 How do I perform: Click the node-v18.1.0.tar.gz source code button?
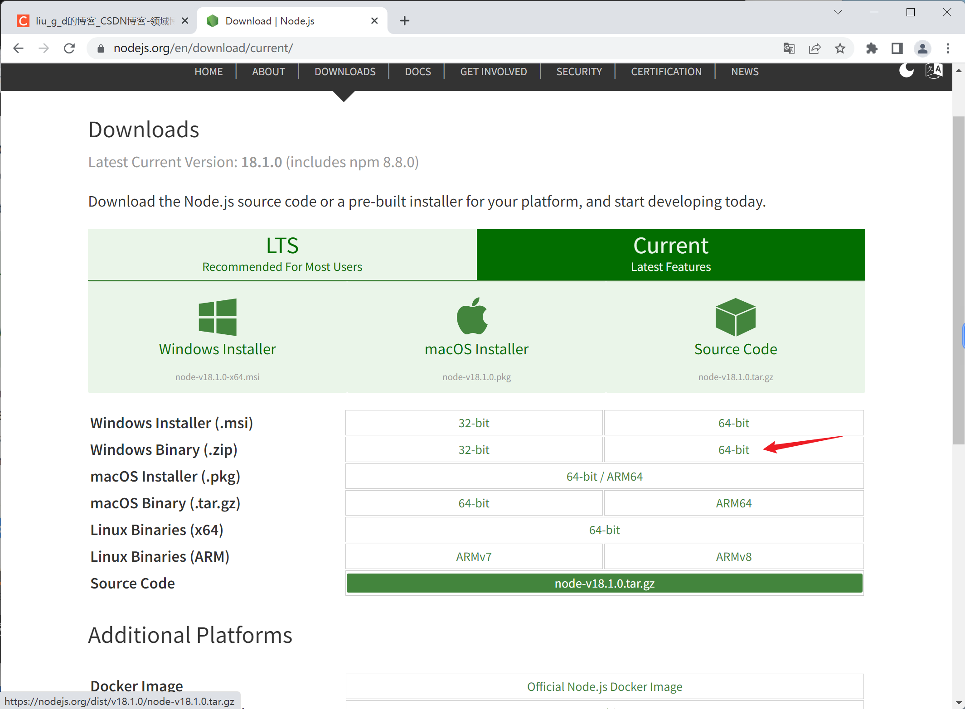(604, 584)
